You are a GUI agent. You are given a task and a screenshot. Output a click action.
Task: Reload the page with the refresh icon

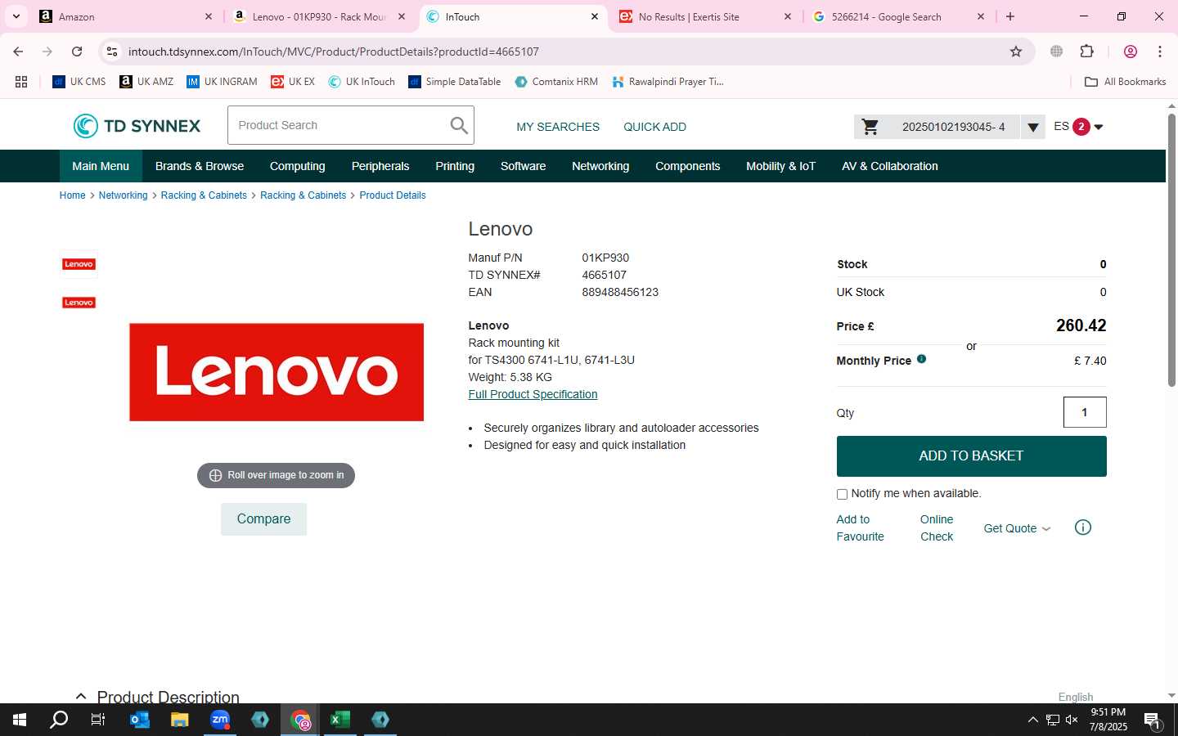[x=77, y=52]
